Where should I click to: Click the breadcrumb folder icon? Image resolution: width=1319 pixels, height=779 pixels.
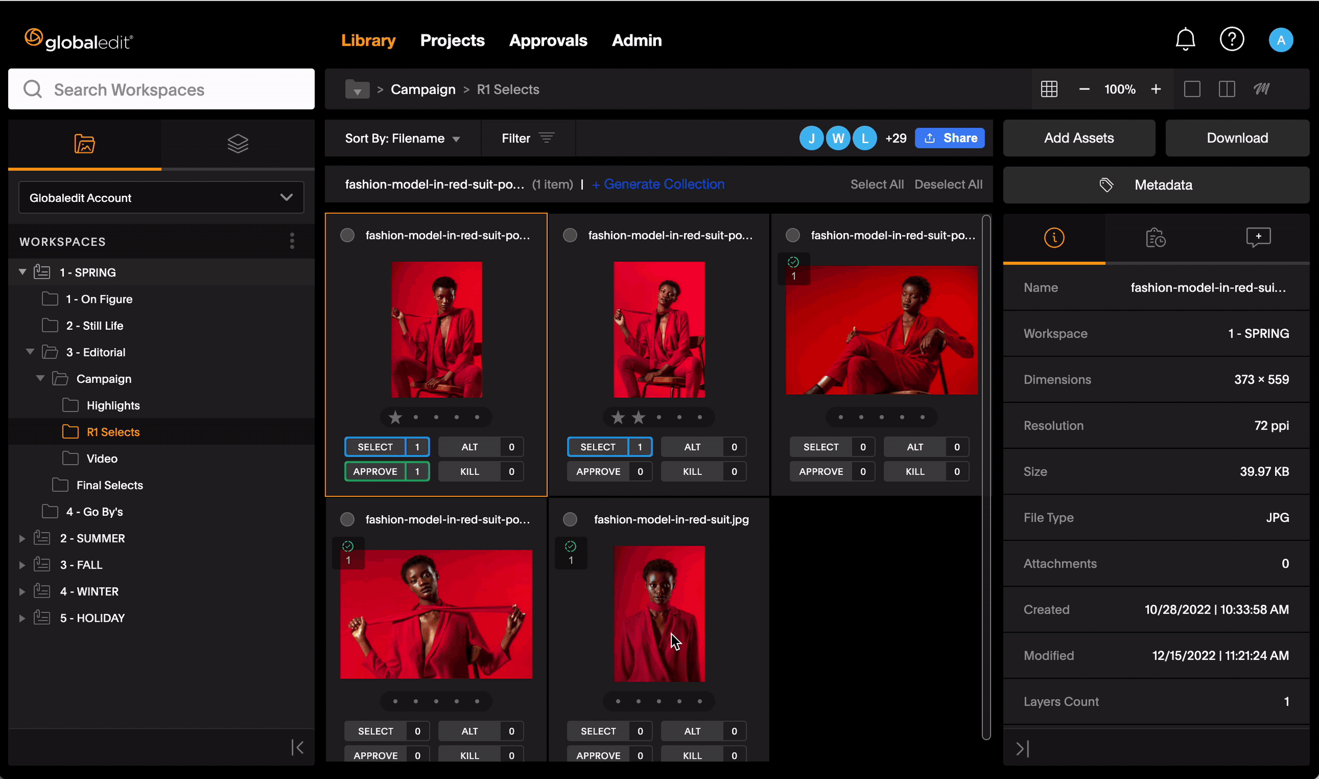tap(357, 89)
